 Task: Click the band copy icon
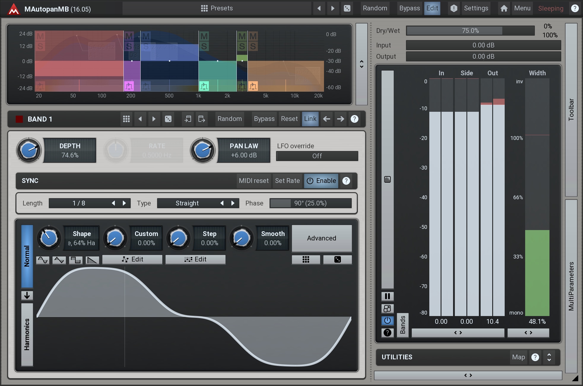click(188, 119)
